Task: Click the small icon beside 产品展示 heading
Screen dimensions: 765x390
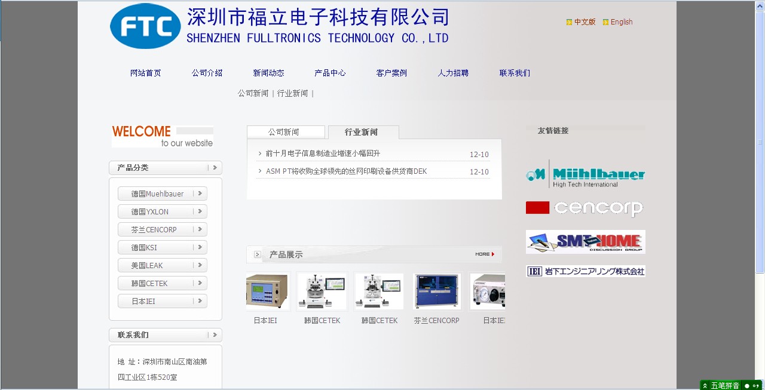Action: tap(258, 254)
